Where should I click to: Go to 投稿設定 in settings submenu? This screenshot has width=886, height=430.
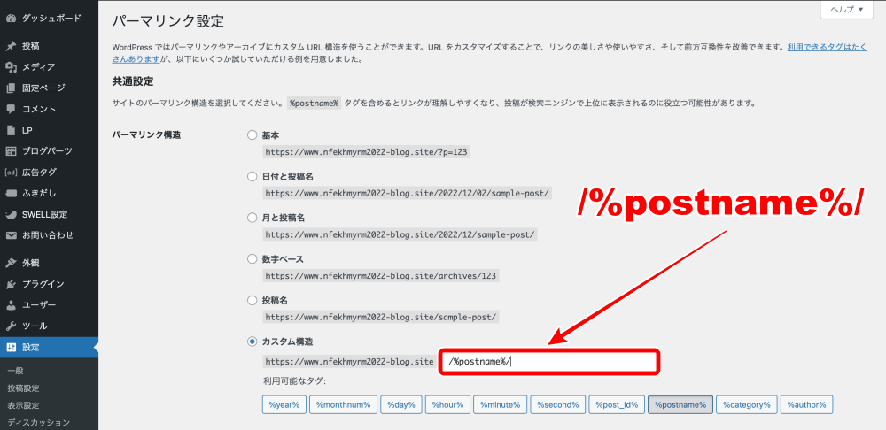tap(23, 388)
